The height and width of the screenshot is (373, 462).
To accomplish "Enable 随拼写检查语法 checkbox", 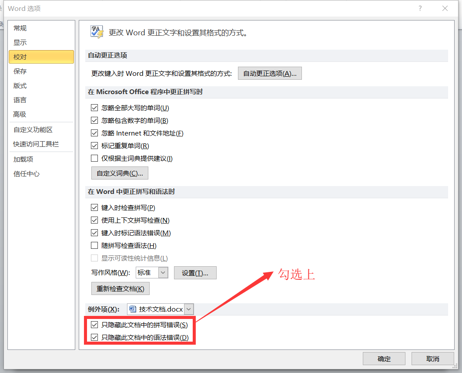I will (x=94, y=245).
